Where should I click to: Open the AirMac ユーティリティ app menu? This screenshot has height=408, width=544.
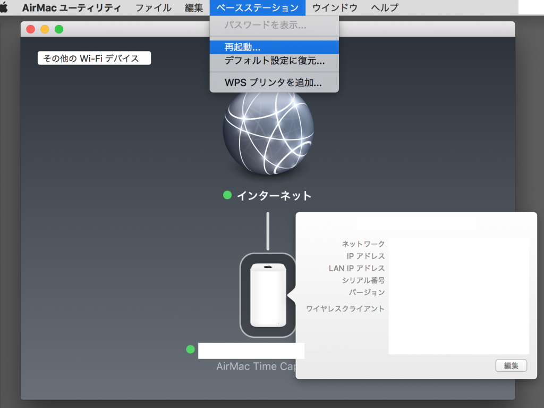pyautogui.click(x=72, y=7)
